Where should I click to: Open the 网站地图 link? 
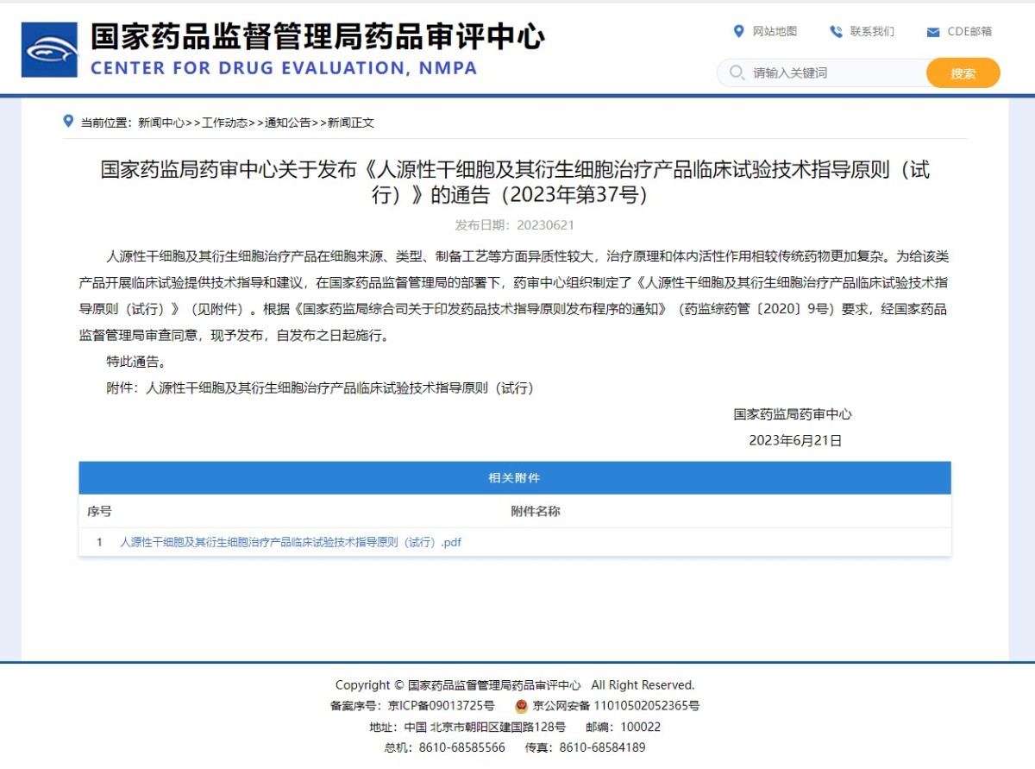click(775, 32)
